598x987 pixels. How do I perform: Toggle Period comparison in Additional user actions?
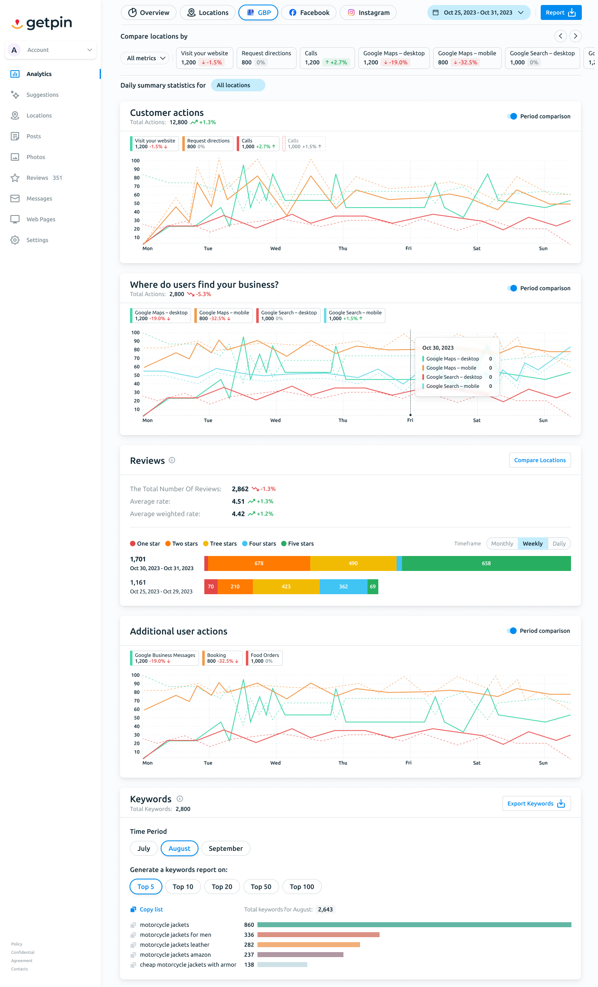[512, 631]
